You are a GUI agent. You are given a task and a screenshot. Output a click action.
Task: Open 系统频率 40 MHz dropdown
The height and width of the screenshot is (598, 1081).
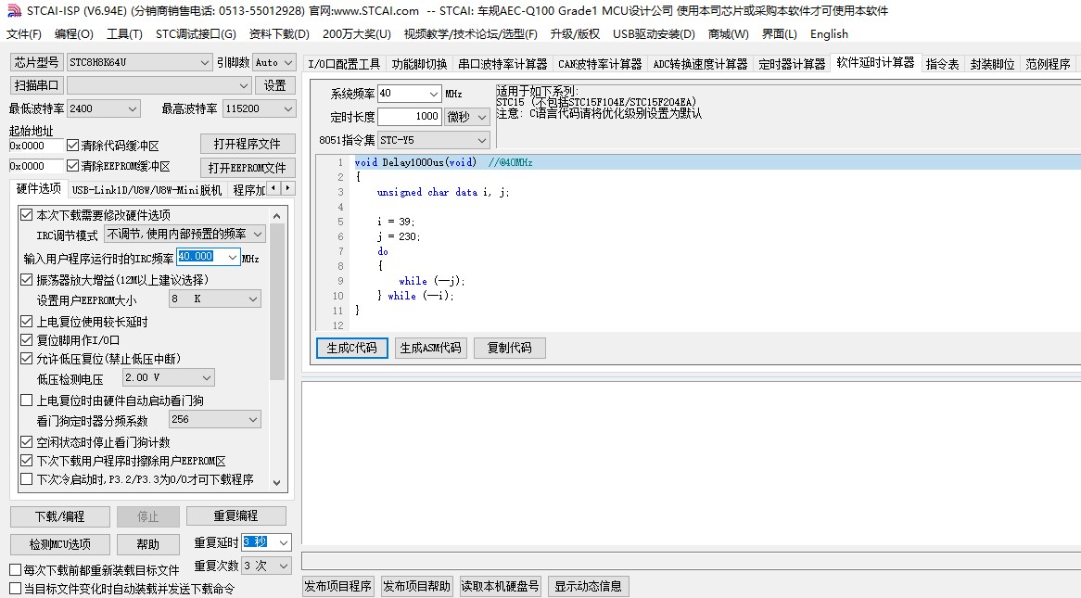click(434, 93)
